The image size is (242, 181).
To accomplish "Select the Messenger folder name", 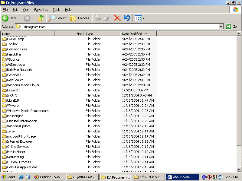I will pos(15,116).
